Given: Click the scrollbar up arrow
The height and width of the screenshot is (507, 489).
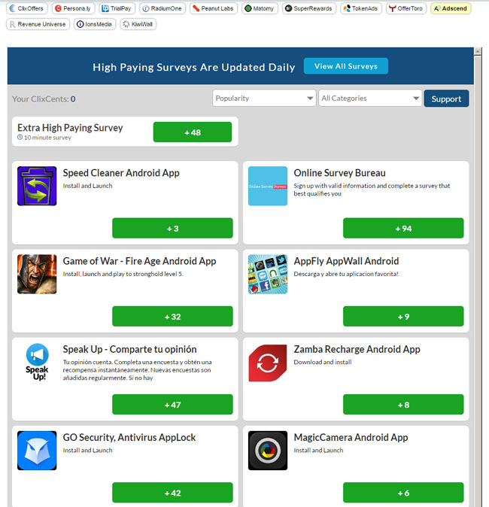Looking at the screenshot, I should pyautogui.click(x=478, y=50).
